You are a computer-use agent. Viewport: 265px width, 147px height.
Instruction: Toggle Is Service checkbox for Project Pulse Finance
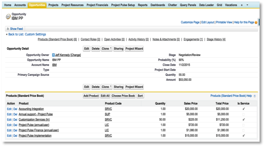[244, 130]
